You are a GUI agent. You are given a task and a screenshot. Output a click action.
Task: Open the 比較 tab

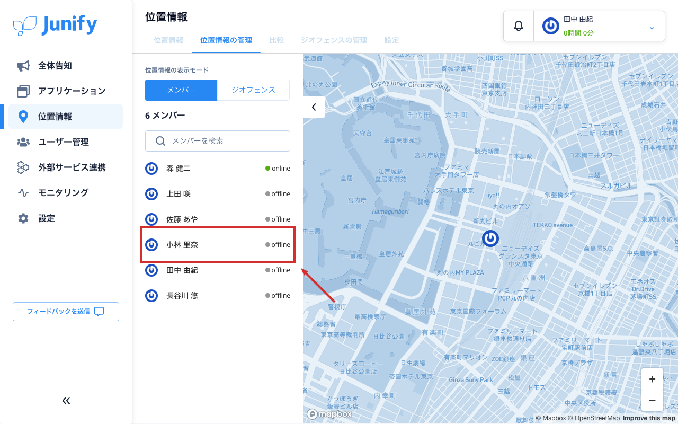[276, 40]
